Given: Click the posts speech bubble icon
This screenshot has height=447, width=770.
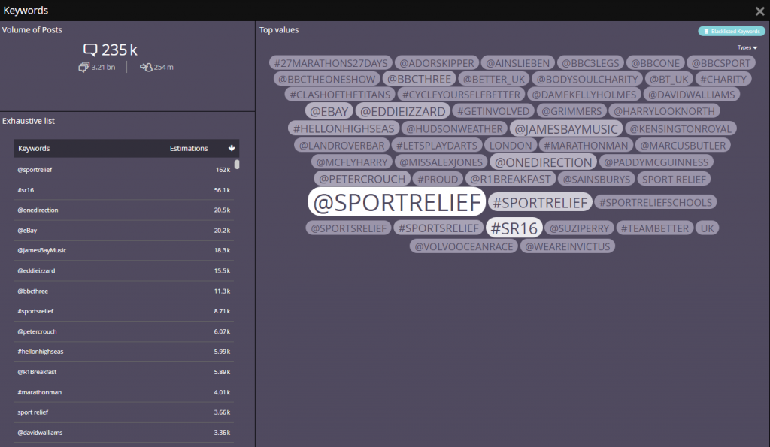Looking at the screenshot, I should 90,50.
